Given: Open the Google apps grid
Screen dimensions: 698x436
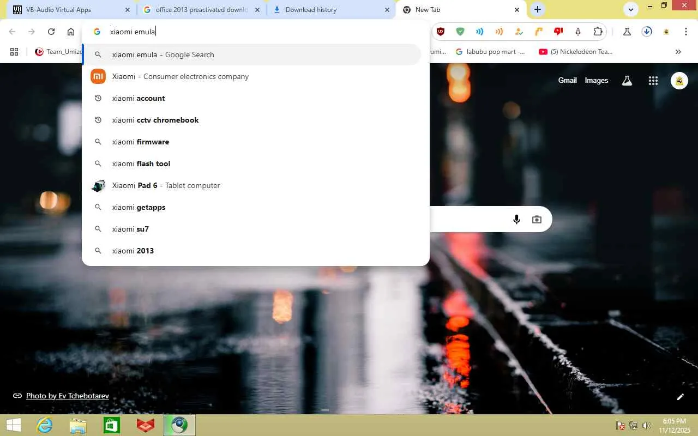Looking at the screenshot, I should coord(653,81).
